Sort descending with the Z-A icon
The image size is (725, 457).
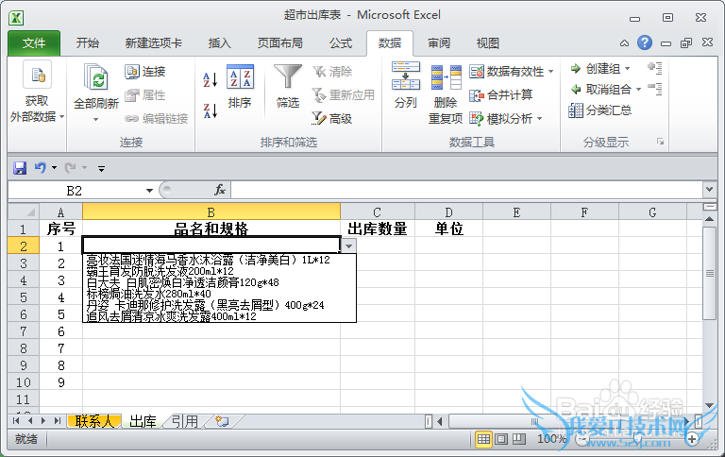210,111
